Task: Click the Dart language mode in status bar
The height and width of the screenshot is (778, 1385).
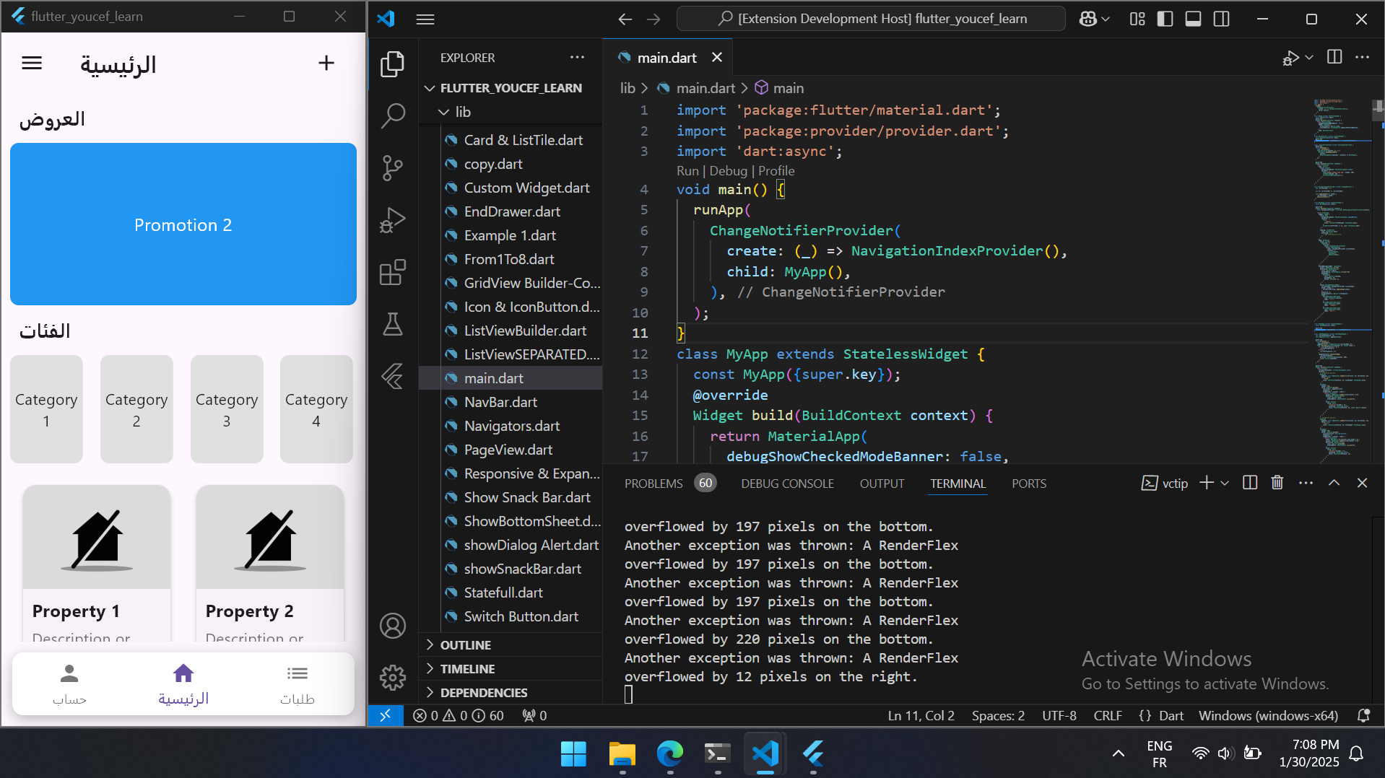Action: point(1171,715)
